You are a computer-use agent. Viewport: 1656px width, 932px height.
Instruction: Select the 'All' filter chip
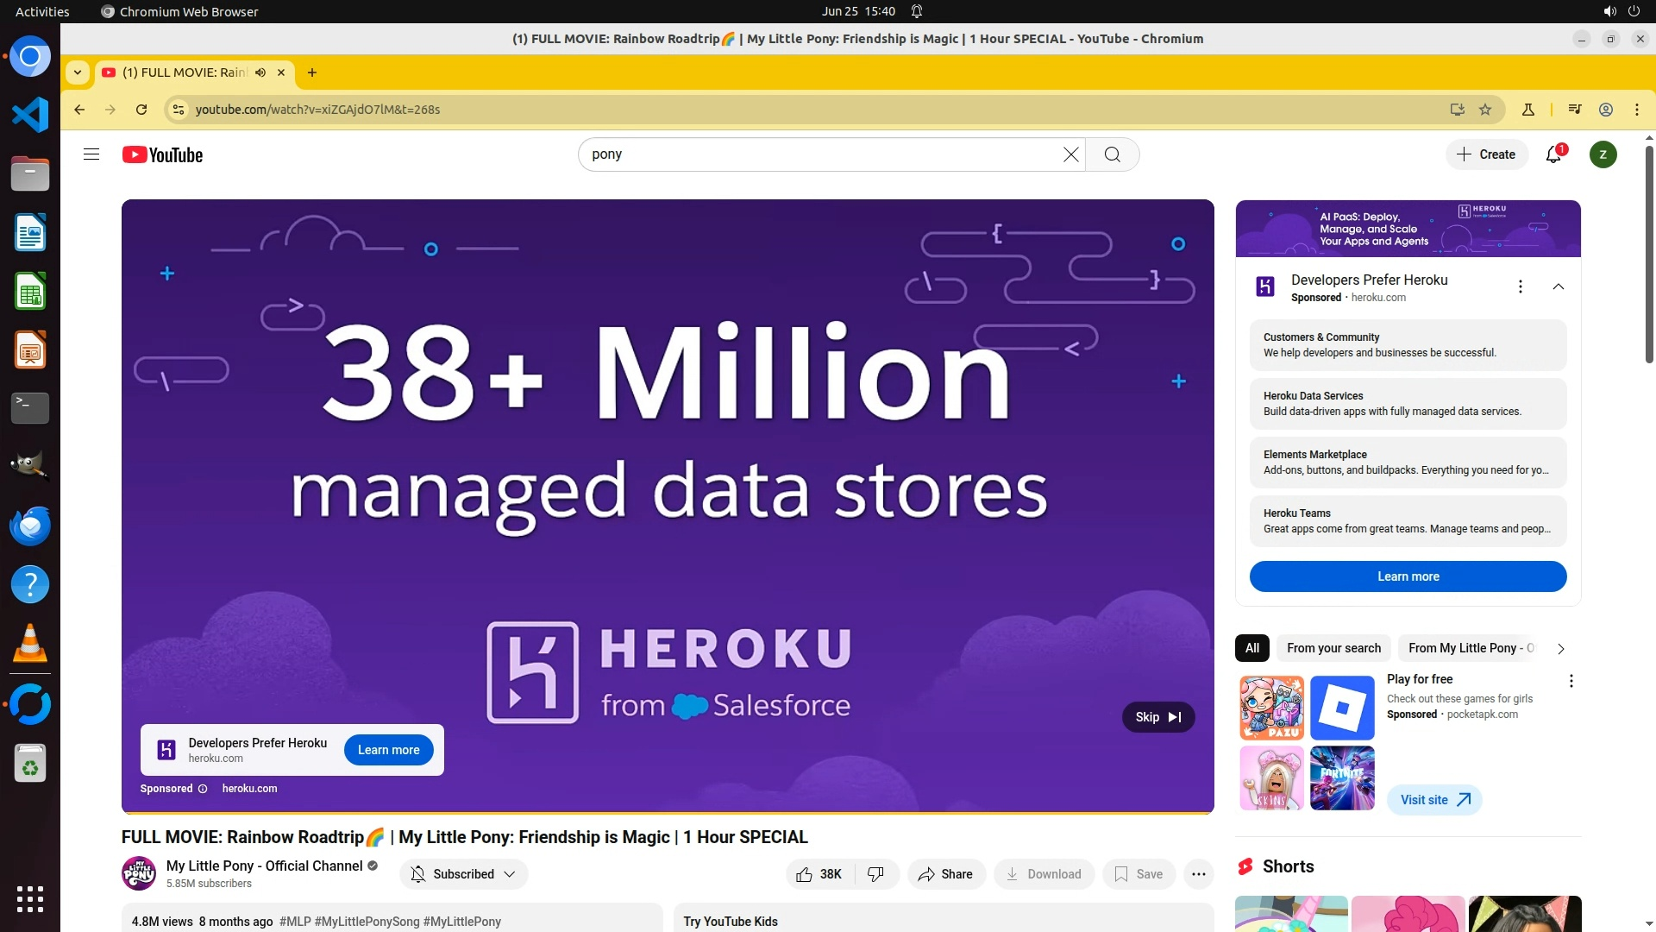[1251, 648]
